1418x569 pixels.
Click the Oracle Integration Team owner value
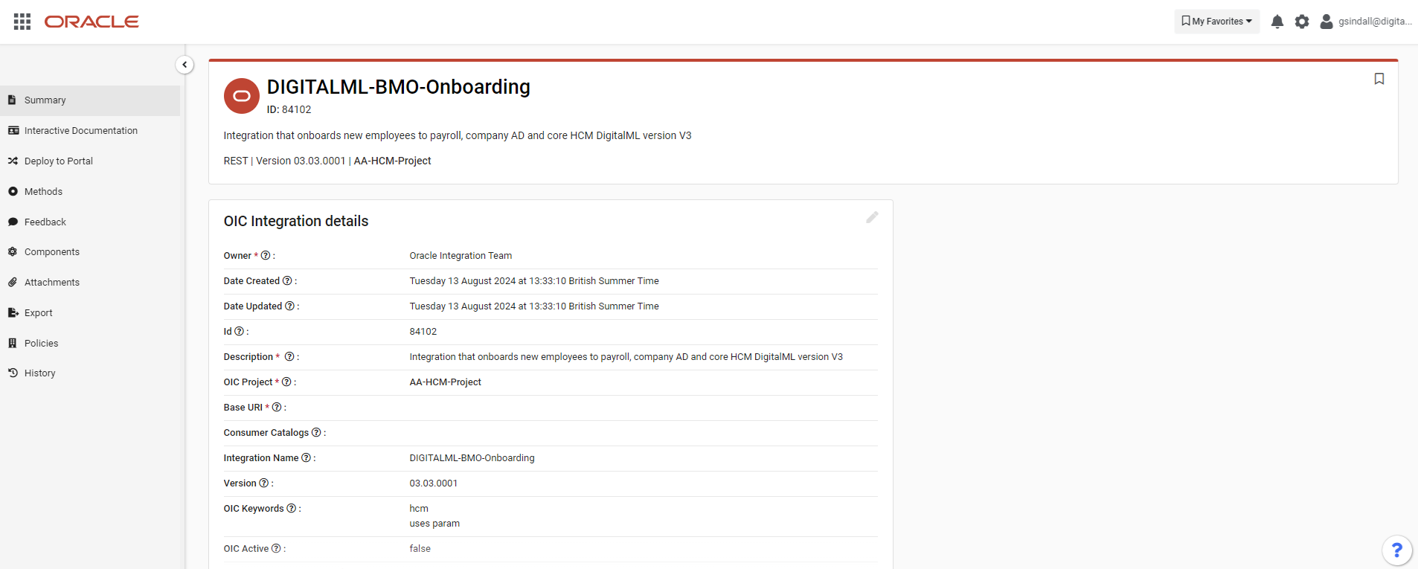pos(461,256)
